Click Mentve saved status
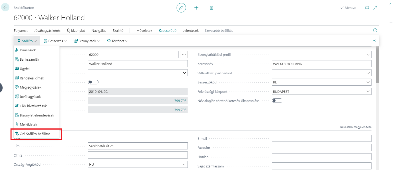 [348, 8]
